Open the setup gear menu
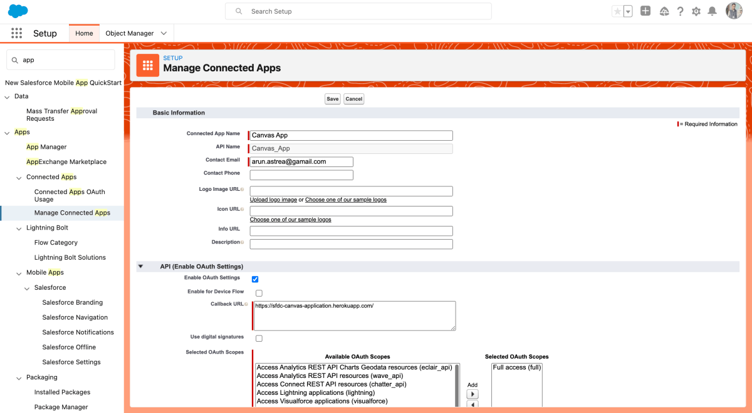 pos(696,11)
